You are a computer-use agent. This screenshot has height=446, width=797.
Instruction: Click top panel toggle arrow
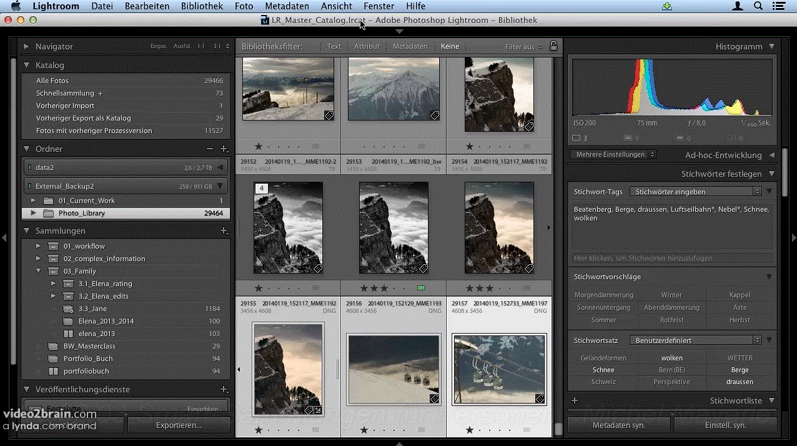(399, 31)
